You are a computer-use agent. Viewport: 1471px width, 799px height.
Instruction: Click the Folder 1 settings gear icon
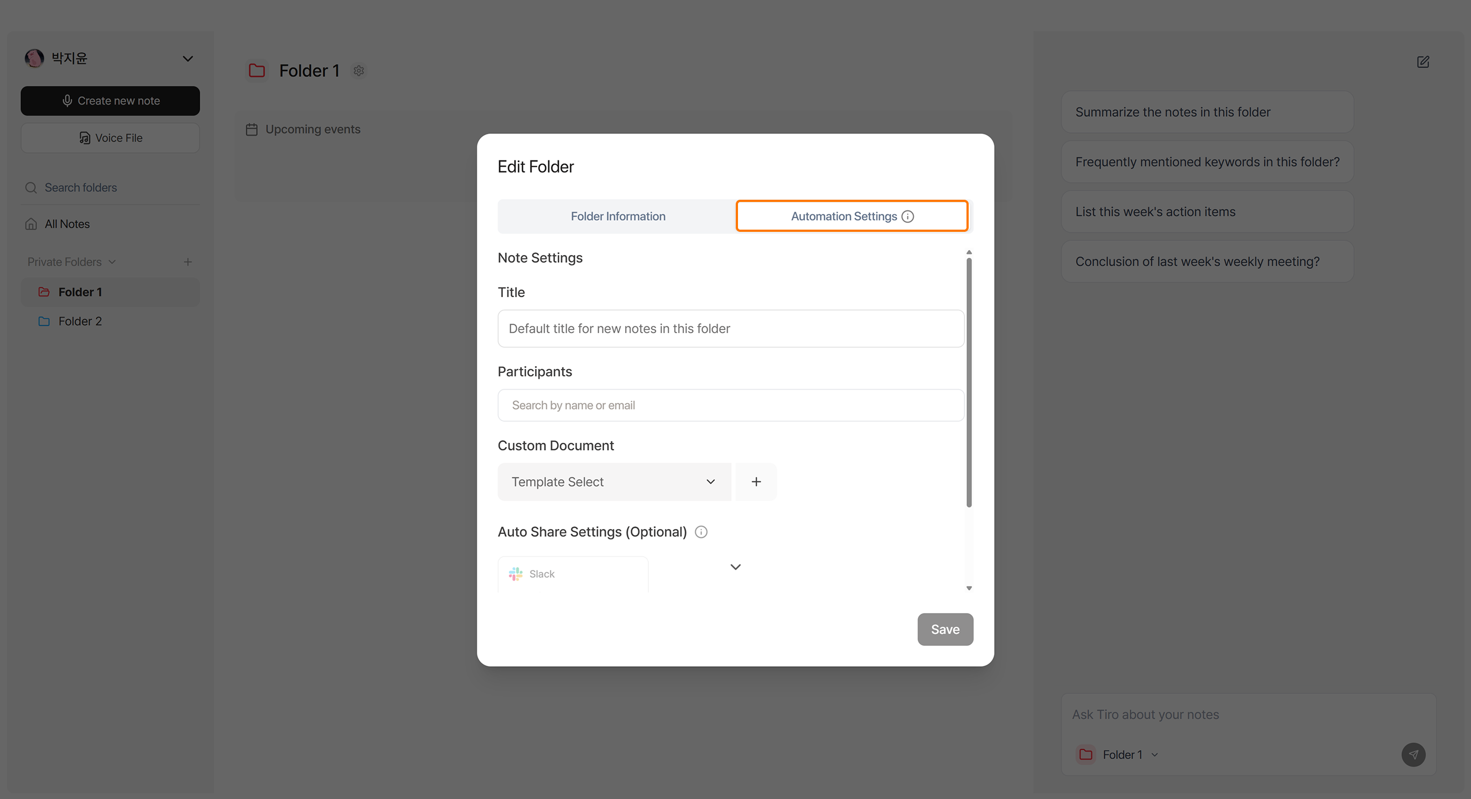point(358,71)
